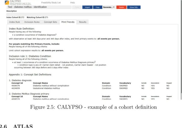Open the Results tab

point(83,22)
